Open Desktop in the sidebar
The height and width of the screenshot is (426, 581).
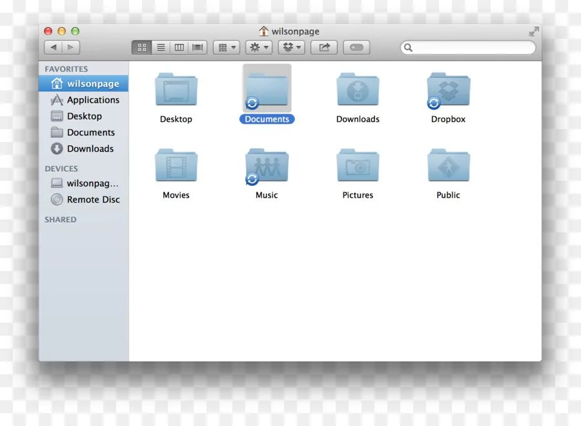click(84, 116)
